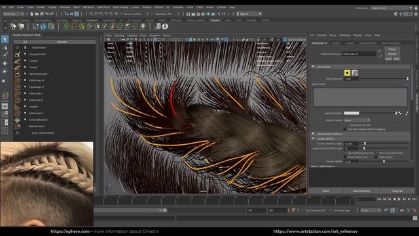
Task: Open the File menu
Action: click(4, 7)
